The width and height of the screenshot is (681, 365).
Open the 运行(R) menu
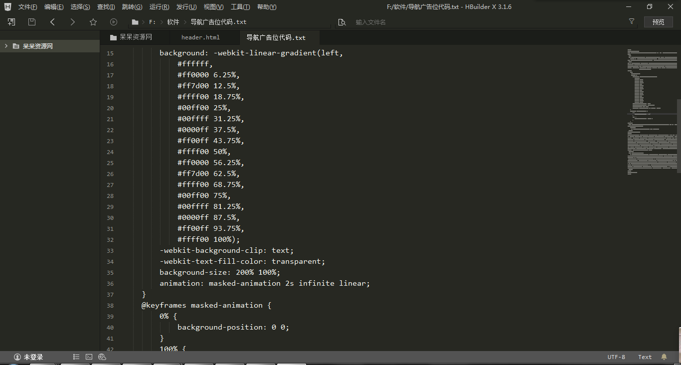(159, 7)
